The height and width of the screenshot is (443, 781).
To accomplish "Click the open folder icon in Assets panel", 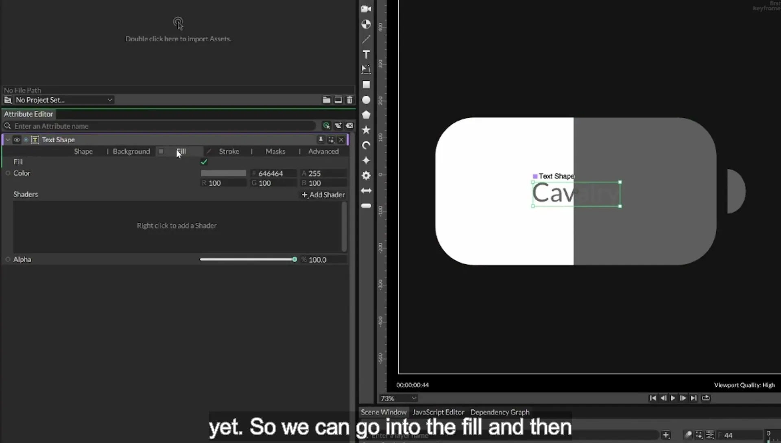I will click(326, 100).
